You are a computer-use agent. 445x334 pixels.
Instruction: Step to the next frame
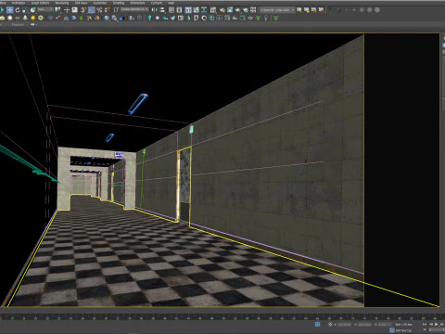tap(442, 325)
